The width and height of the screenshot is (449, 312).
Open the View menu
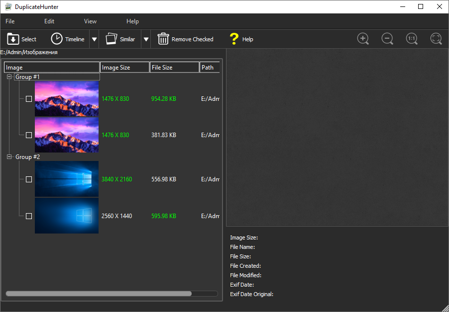click(90, 21)
